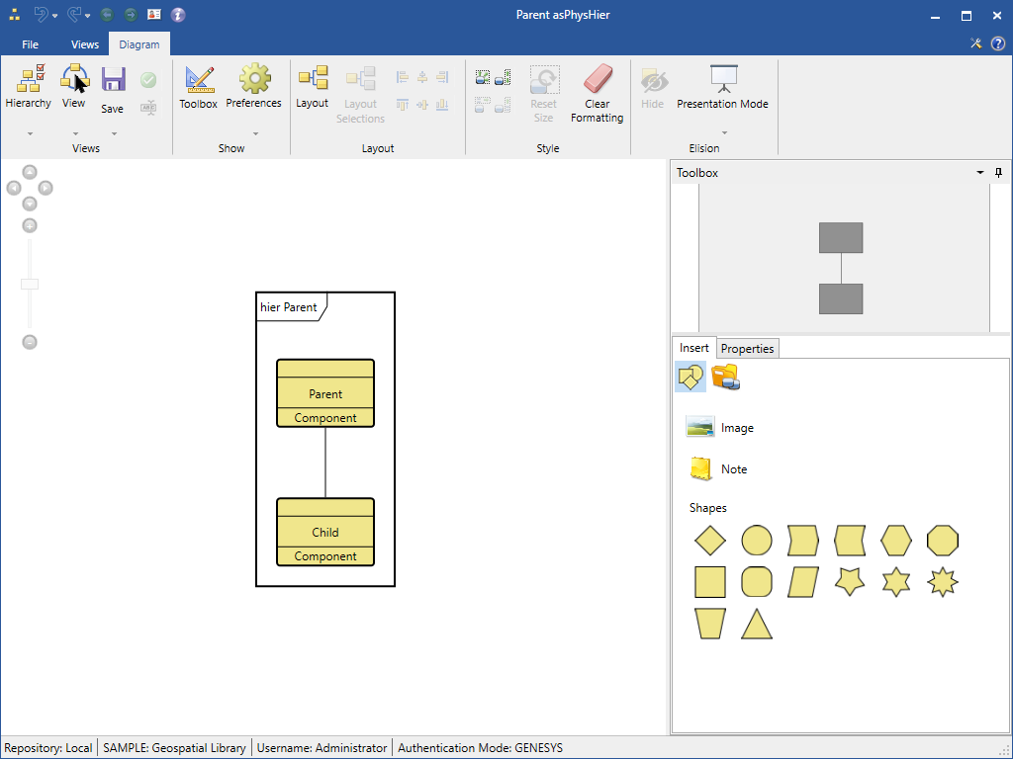The width and height of the screenshot is (1013, 759).
Task: Switch to the Properties tab
Action: point(747,349)
